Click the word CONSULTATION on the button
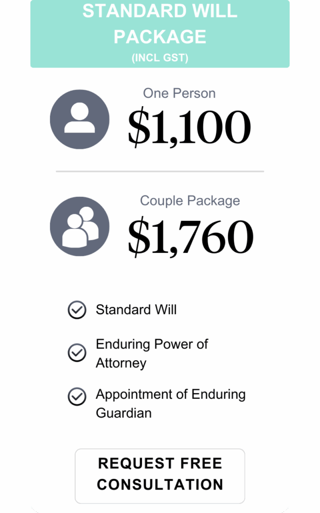The width and height of the screenshot is (320, 513). (x=160, y=484)
